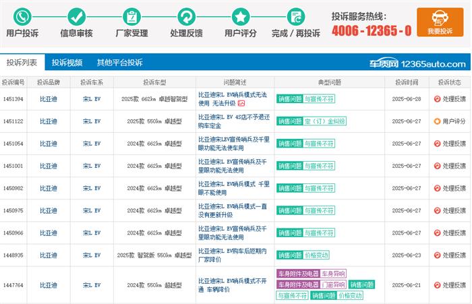Click the 用户投诉 phone step icon
The image size is (472, 304).
tap(22, 17)
